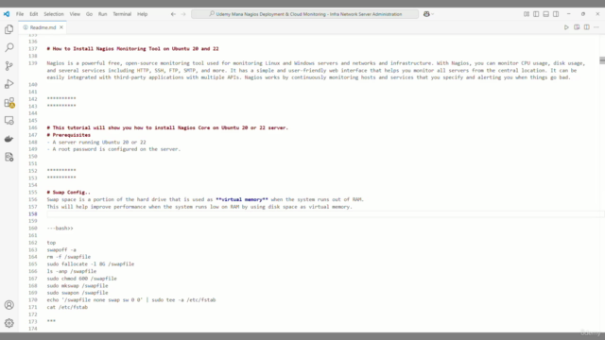Click the 'ls -anp /swapfile' line
Image resolution: width=605 pixels, height=340 pixels.
click(x=72, y=271)
